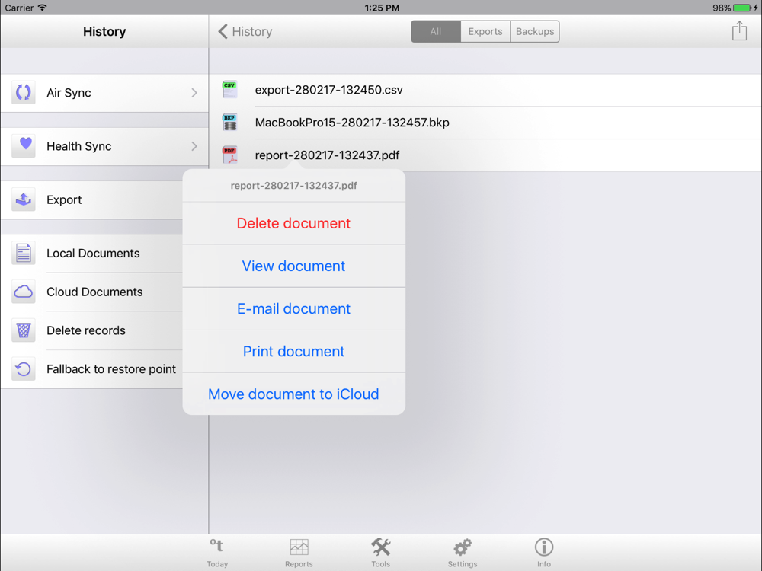Tap the BKP backup file icon
762x571 pixels.
pos(230,123)
